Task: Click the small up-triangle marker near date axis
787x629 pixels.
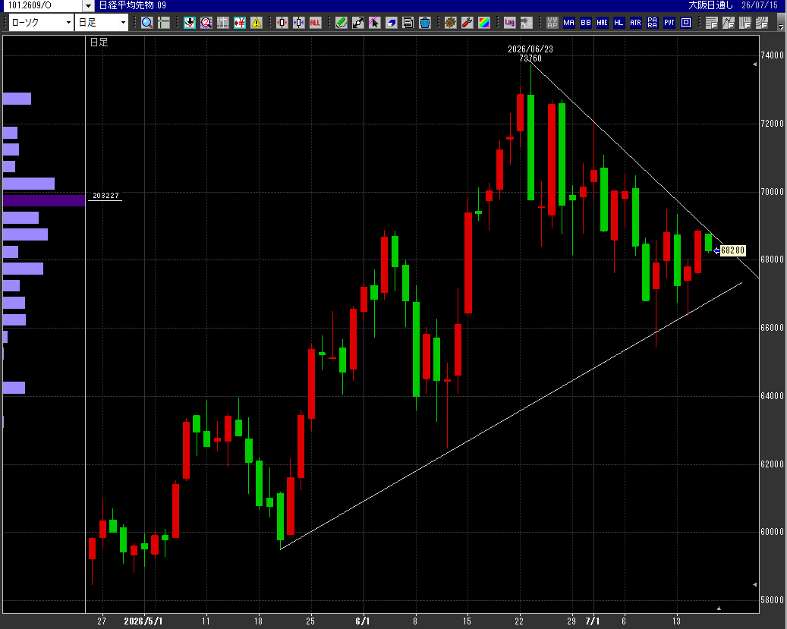Action: click(x=719, y=609)
